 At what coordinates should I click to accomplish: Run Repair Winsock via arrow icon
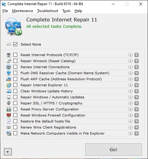pyautogui.click(x=137, y=61)
